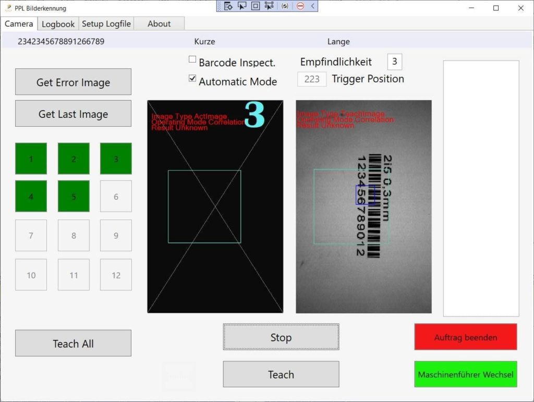Click the Hot Reload check icon
The height and width of the screenshot is (402, 534).
[285, 6]
